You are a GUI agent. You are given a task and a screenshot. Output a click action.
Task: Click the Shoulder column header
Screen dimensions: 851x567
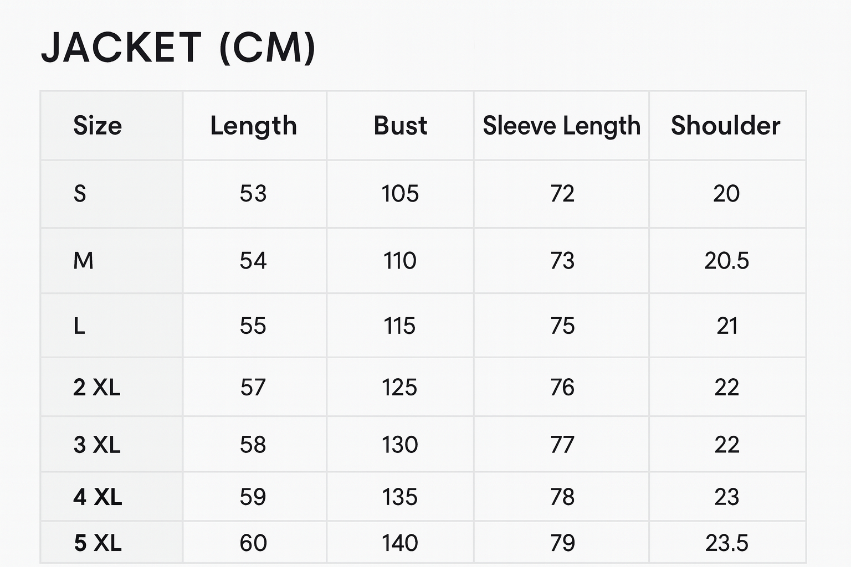[x=726, y=126]
